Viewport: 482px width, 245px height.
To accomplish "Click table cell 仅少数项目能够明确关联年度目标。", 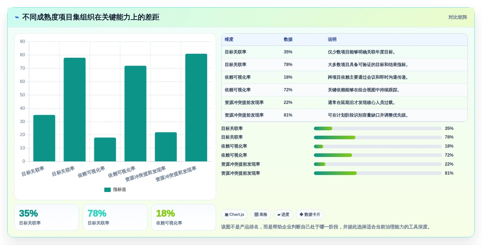I will click(x=362, y=52).
